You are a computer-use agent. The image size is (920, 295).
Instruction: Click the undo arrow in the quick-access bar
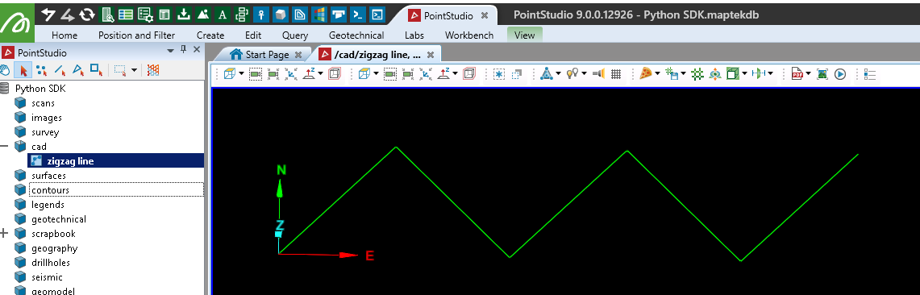(48, 14)
